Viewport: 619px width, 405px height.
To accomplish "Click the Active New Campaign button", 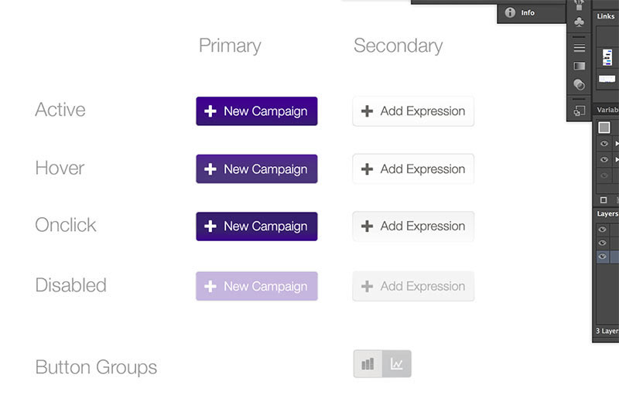I will [x=257, y=111].
